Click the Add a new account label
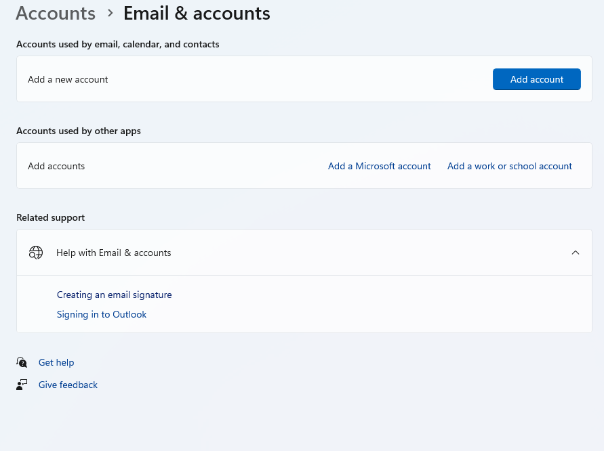Viewport: 604px width, 451px height. [68, 79]
